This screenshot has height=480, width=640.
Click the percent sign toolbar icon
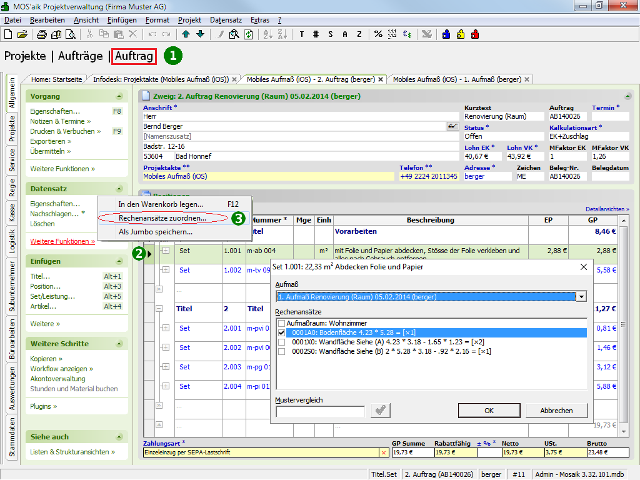pos(378,34)
